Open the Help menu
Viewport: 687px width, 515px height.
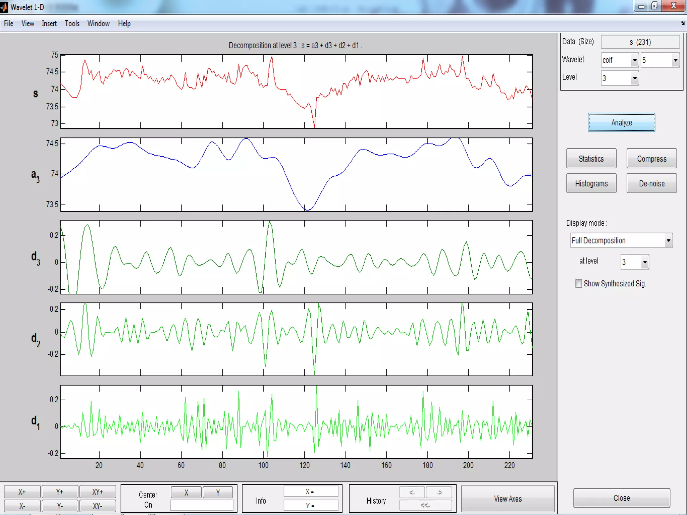pyautogui.click(x=124, y=23)
